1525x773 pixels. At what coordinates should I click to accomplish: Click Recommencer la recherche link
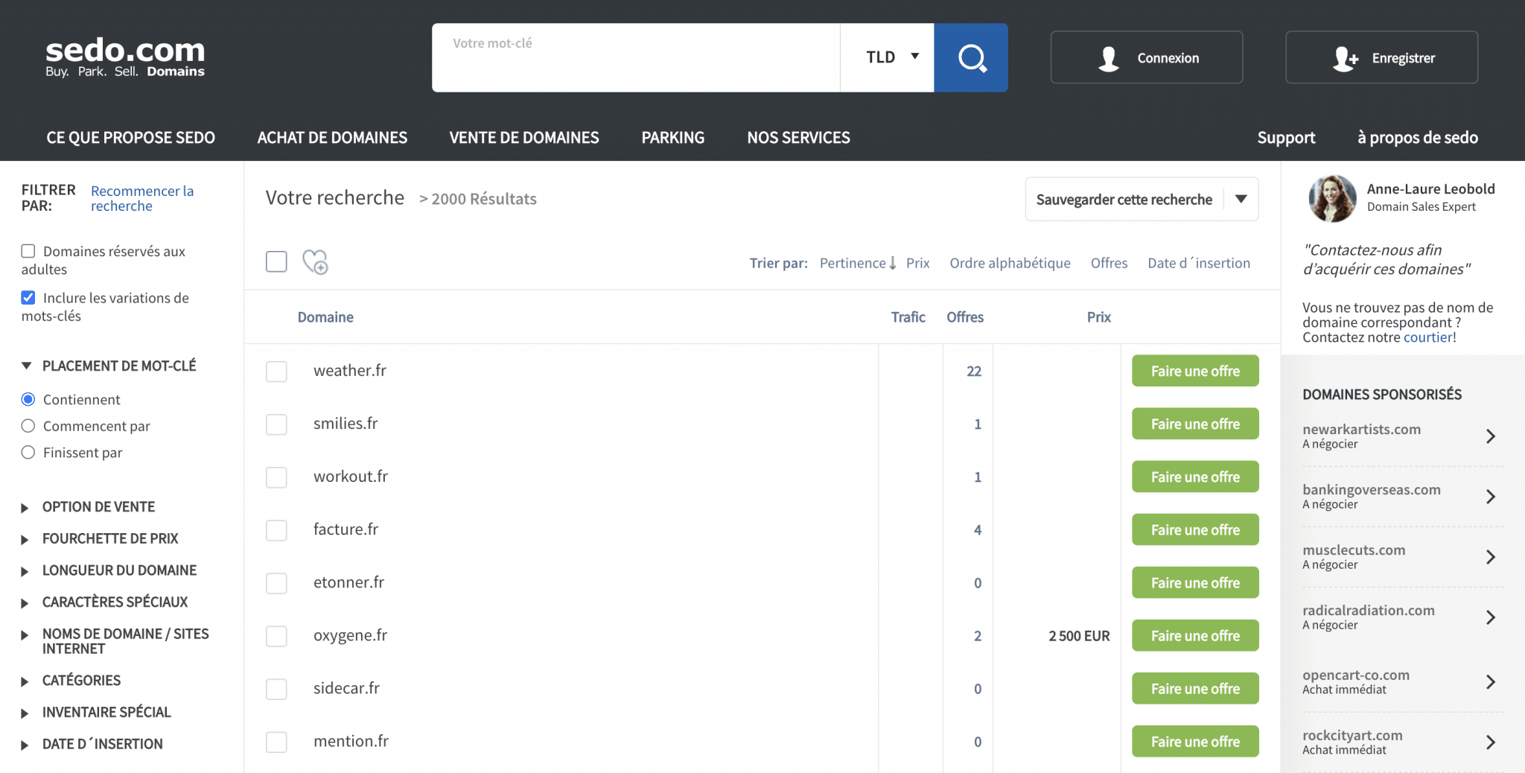142,199
